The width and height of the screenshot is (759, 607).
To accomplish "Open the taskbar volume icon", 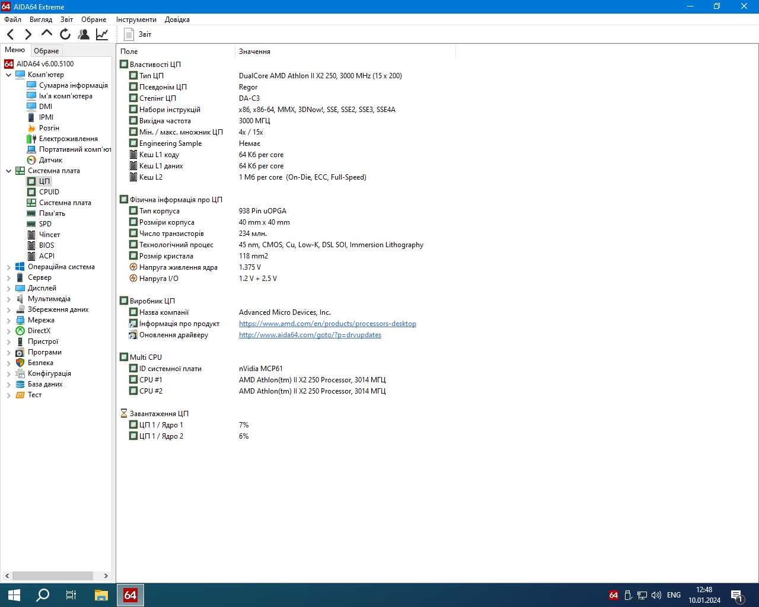I will tap(656, 595).
